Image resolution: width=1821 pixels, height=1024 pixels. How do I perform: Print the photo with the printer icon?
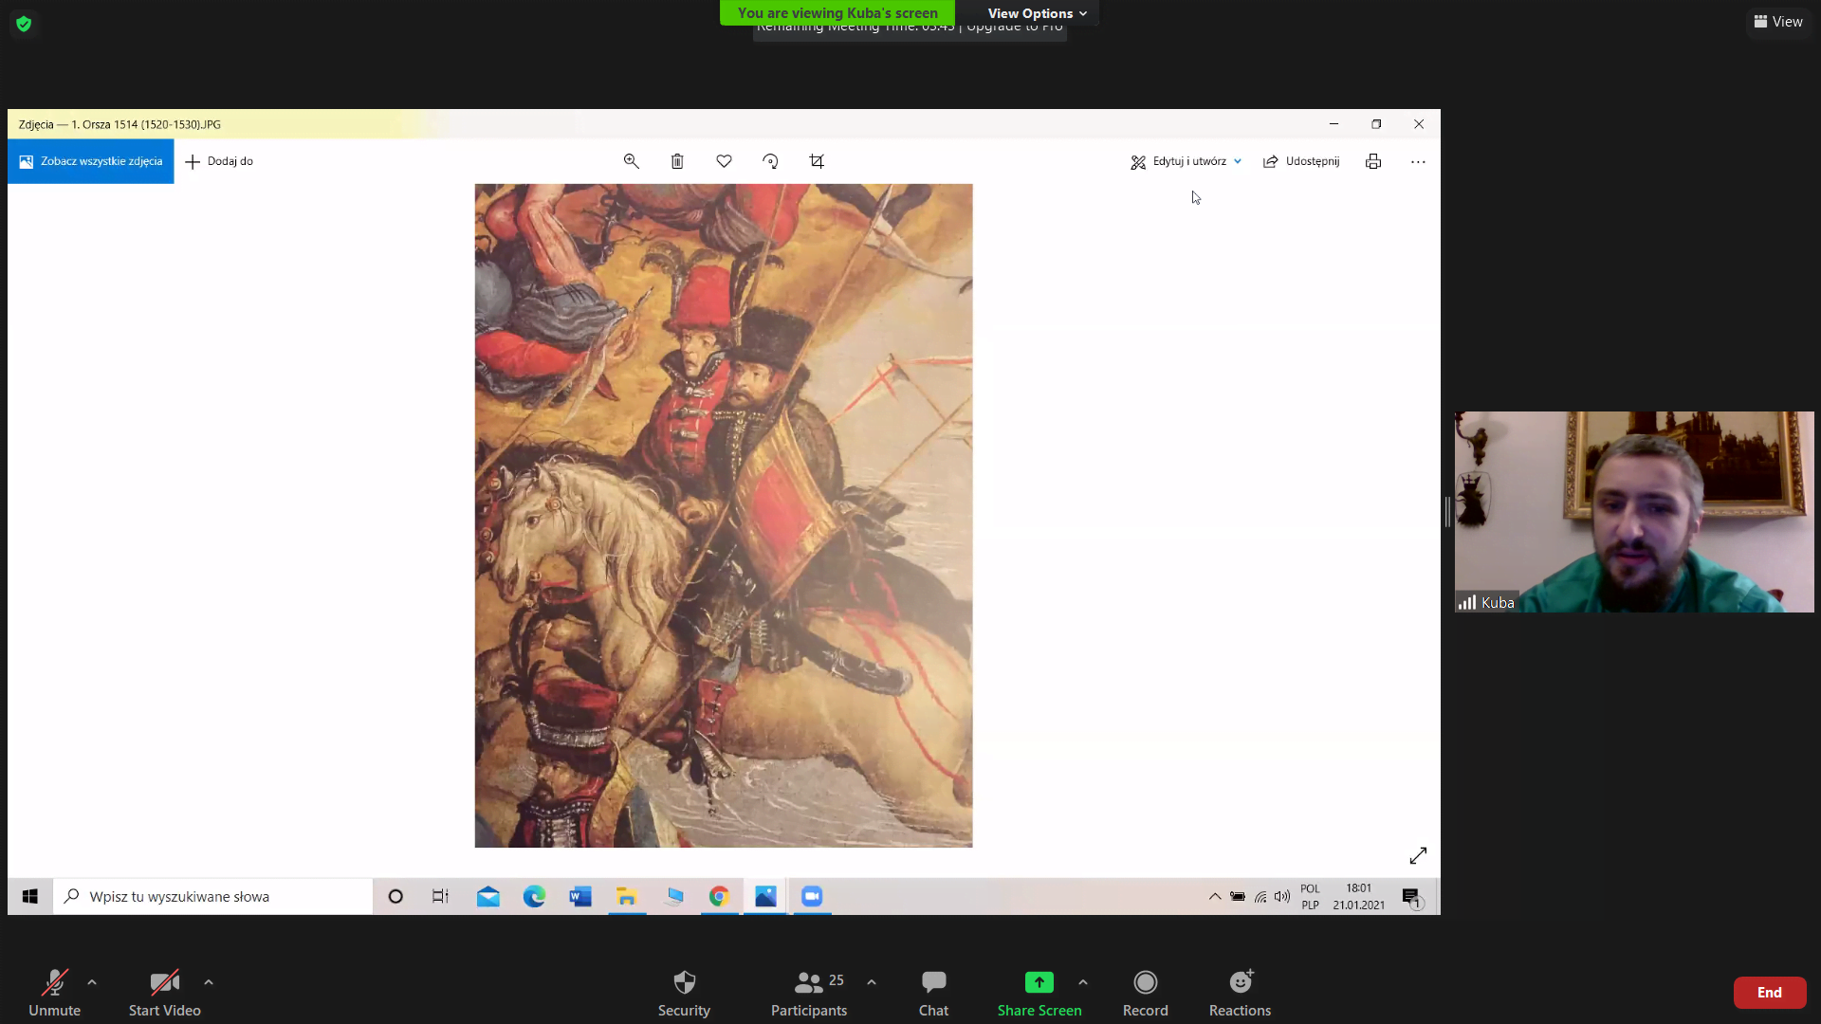coord(1372,161)
